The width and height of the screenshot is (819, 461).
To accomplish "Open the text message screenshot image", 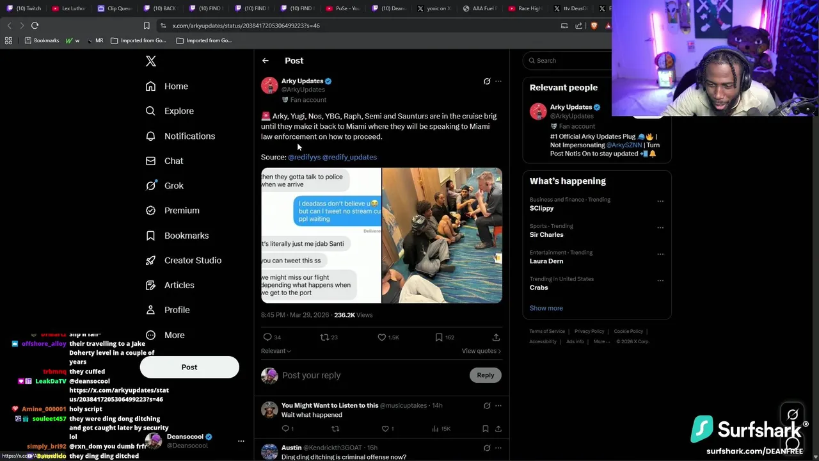I will [x=321, y=235].
